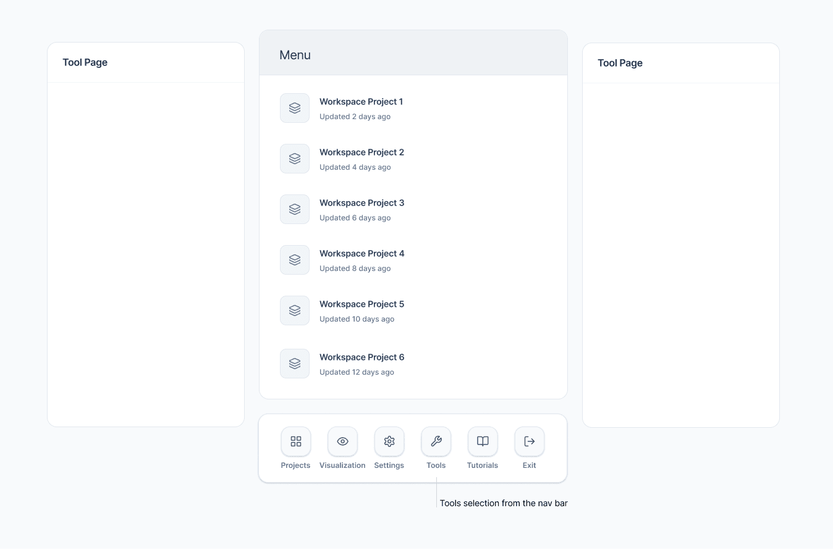Click 'Updated 4 days ago' text
833x550 pixels.
click(355, 167)
